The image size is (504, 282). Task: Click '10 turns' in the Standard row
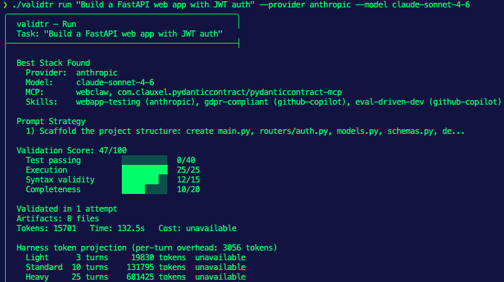[90, 267]
